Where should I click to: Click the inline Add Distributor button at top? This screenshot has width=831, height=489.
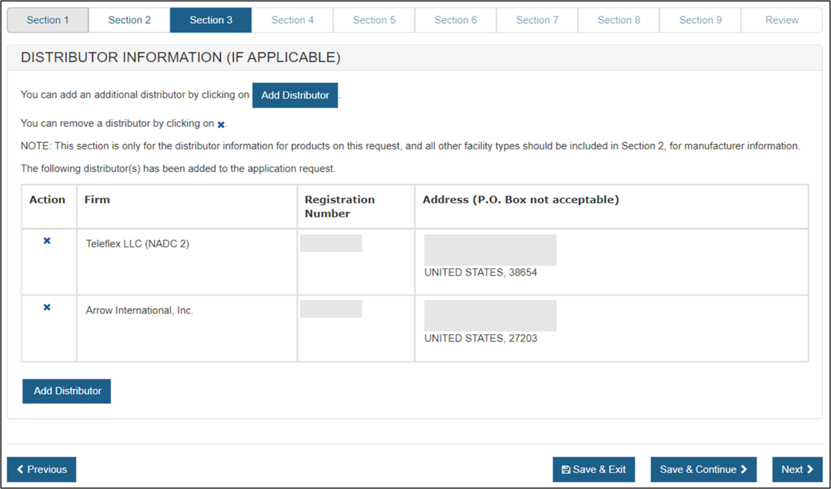point(295,95)
